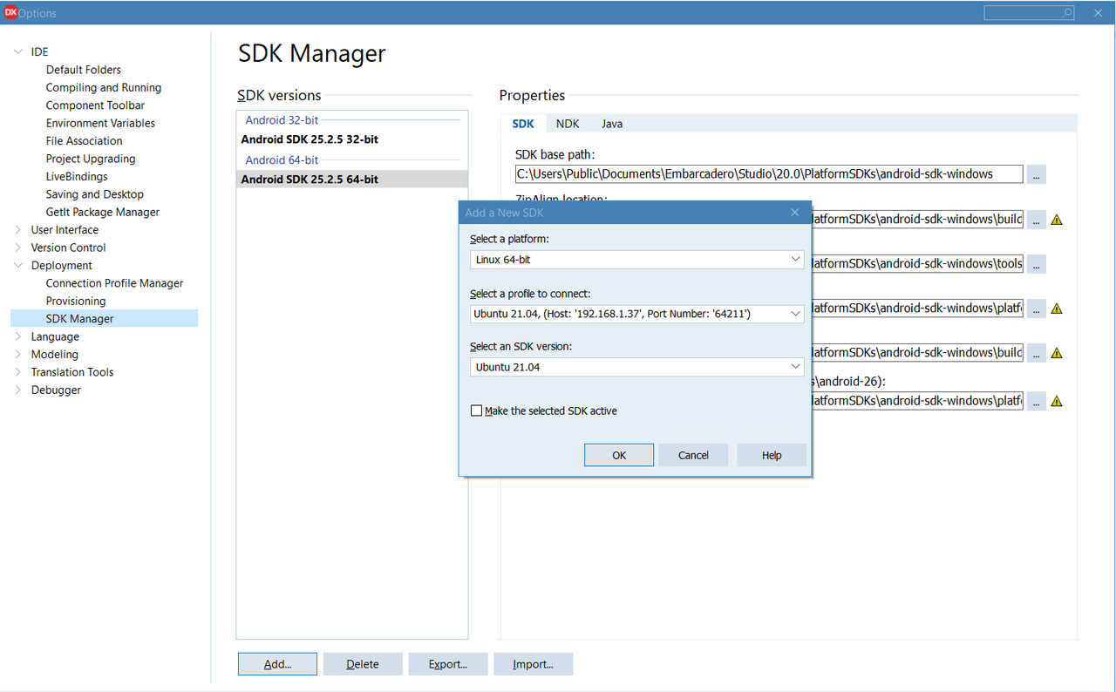Click warning icon beside ZipAlign location field
The height and width of the screenshot is (692, 1116).
click(x=1057, y=220)
